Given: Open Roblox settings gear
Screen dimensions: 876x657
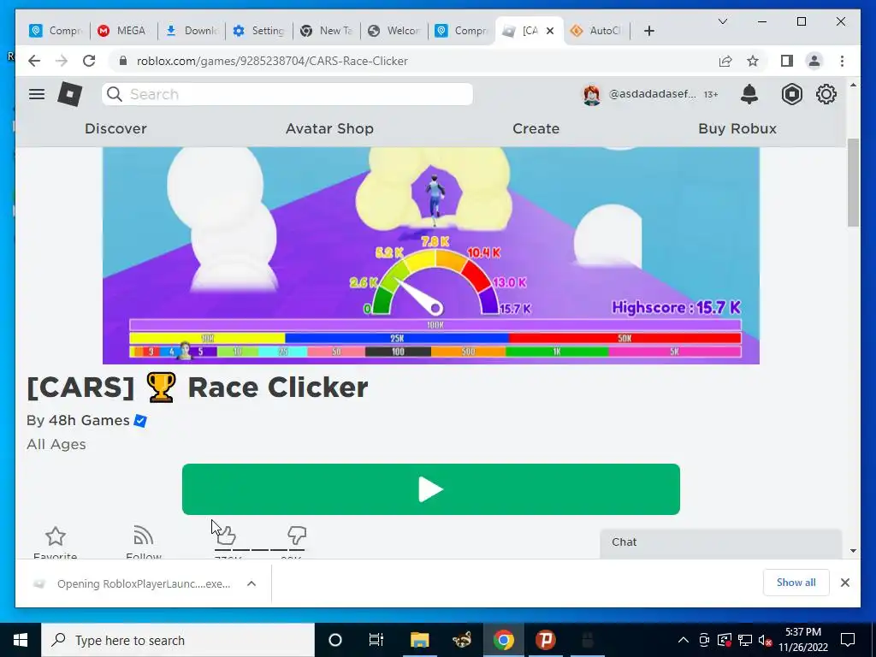Looking at the screenshot, I should [826, 94].
